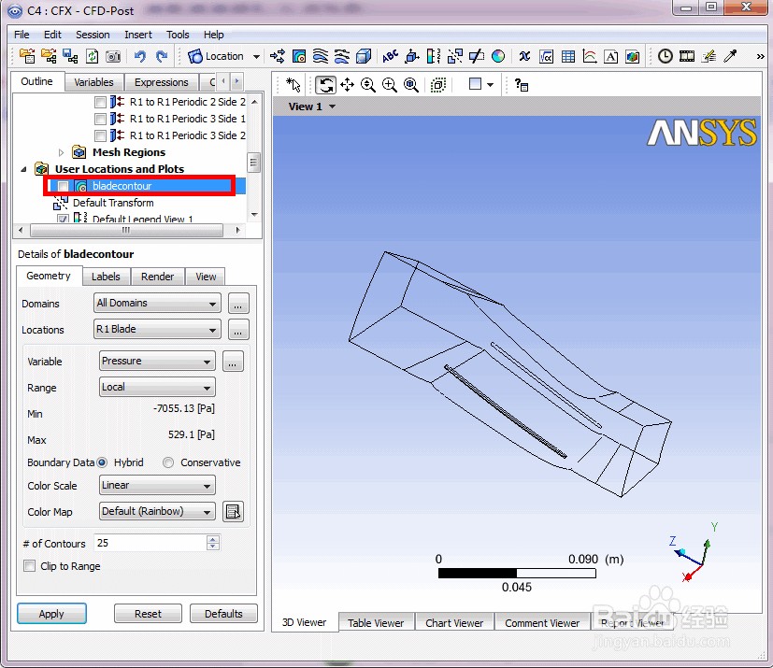The height and width of the screenshot is (668, 773).
Task: Insert an instance transform
Action: [455, 56]
